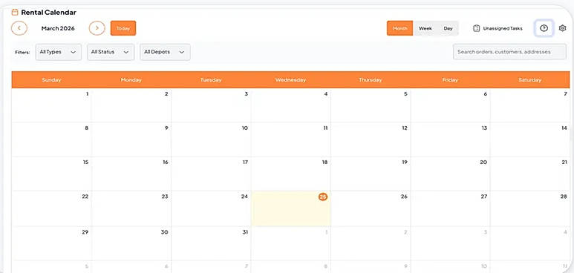574x273 pixels.
Task: Select March 1 cell
Action: [52, 105]
